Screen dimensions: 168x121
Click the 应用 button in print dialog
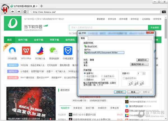(146, 92)
